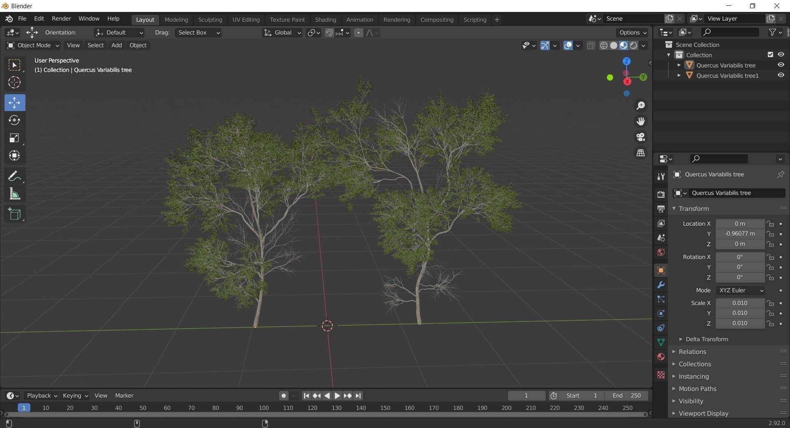Click the Location Y value field

[x=740, y=234]
